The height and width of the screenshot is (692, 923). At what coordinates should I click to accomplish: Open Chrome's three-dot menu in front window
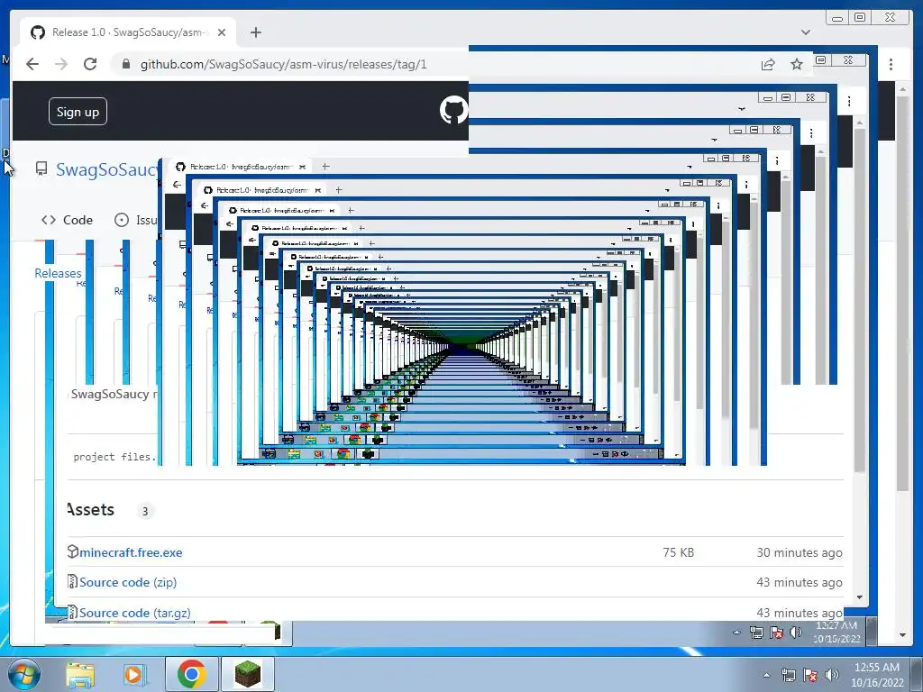pos(891,64)
